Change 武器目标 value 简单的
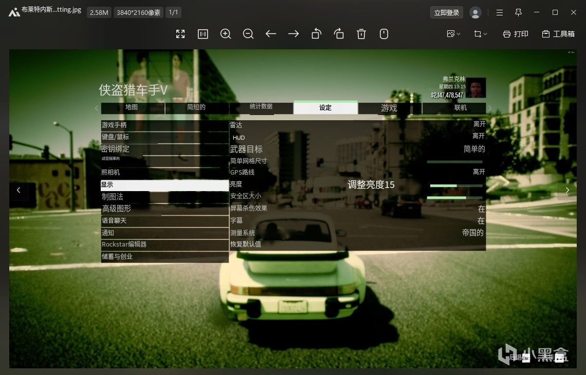This screenshot has width=586, height=375. (x=474, y=149)
